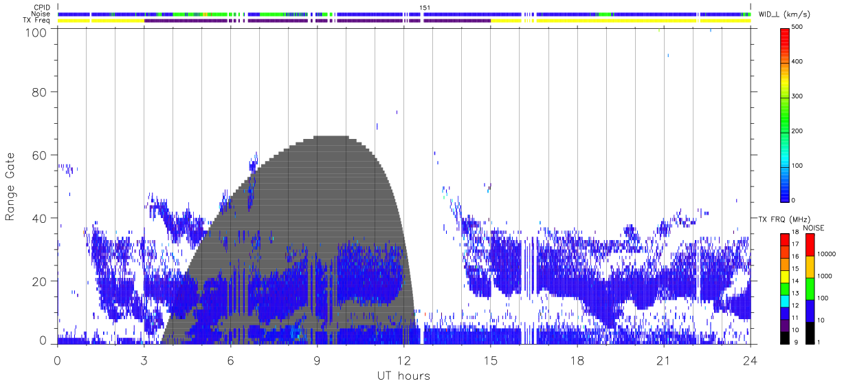
Task: Click the '1000' label on NOISE legend
Action: pyautogui.click(x=825, y=276)
